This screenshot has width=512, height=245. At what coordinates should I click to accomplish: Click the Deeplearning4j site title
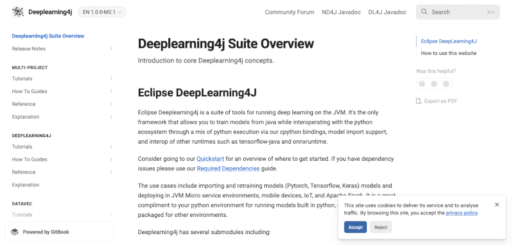pos(50,12)
